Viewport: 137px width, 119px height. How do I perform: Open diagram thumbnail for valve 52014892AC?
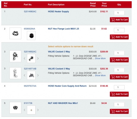(15, 56)
